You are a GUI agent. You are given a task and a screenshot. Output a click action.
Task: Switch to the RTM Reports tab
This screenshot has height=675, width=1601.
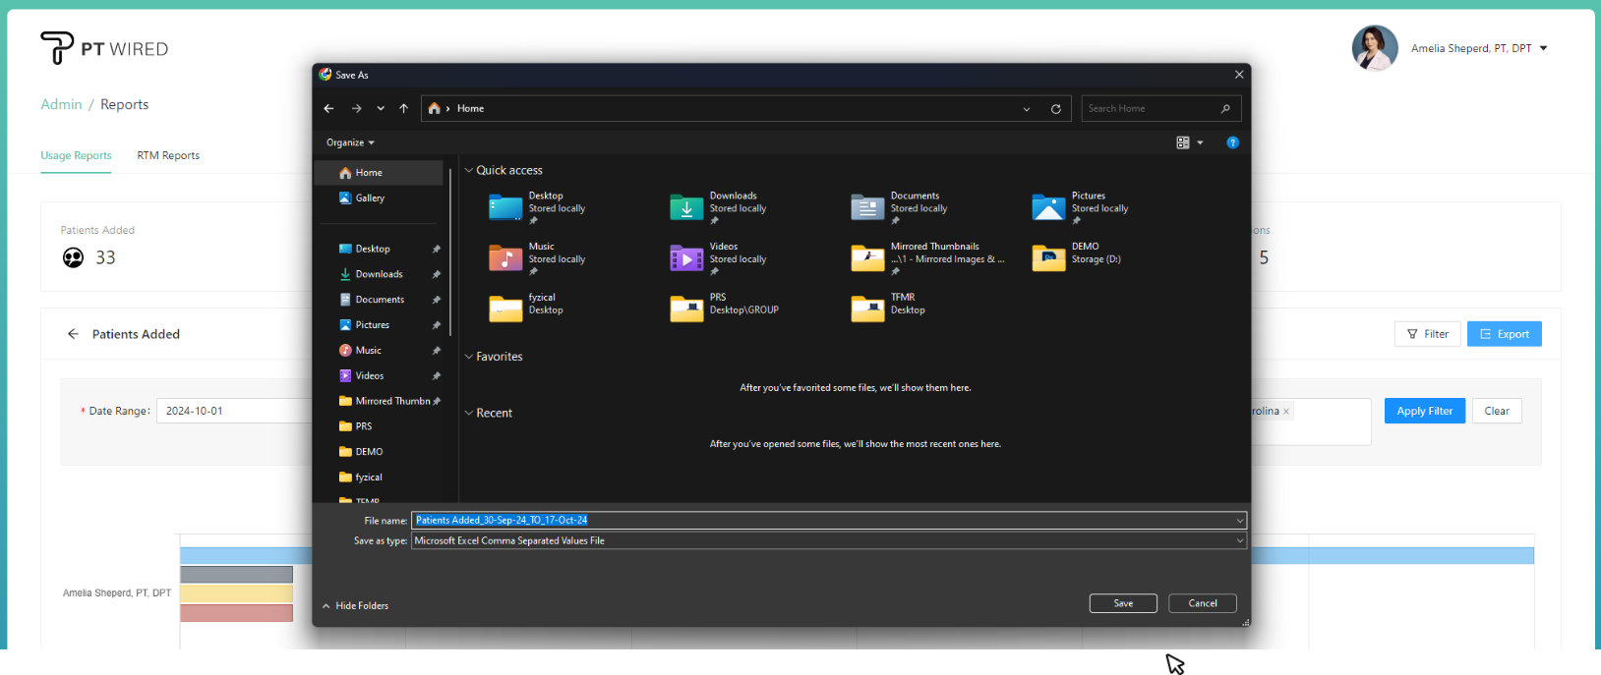click(168, 155)
